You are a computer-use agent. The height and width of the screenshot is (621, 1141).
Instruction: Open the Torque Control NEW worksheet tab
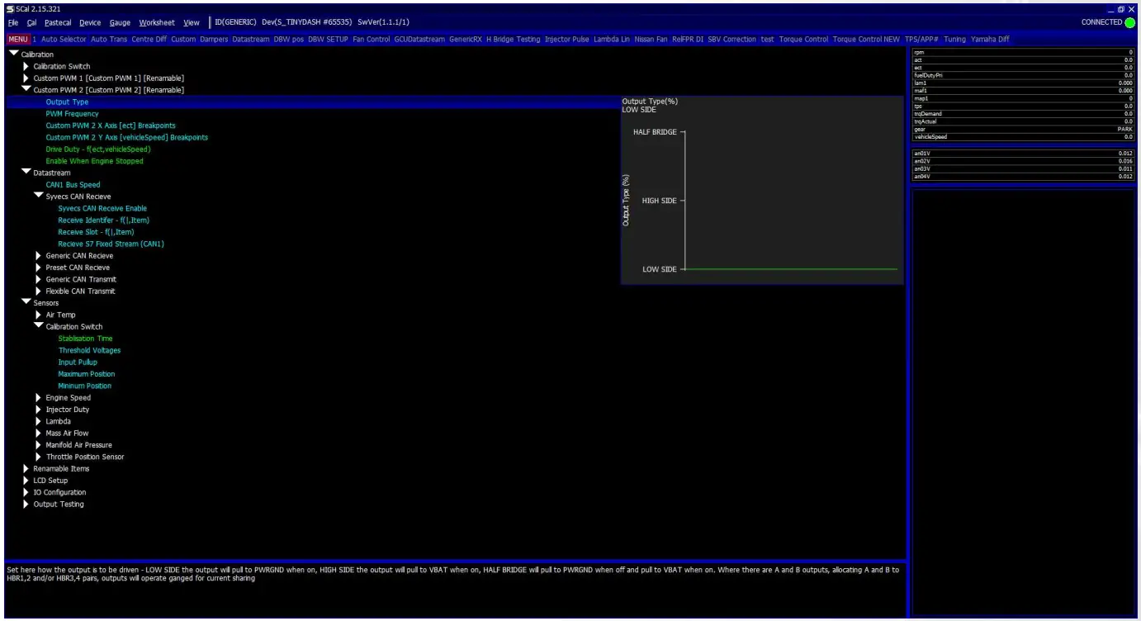(x=866, y=39)
